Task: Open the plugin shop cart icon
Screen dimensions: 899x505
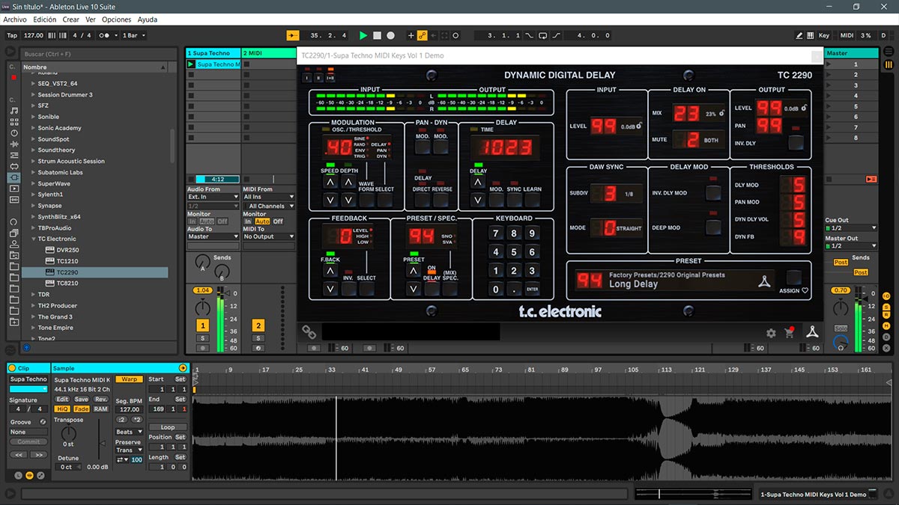Action: [789, 333]
